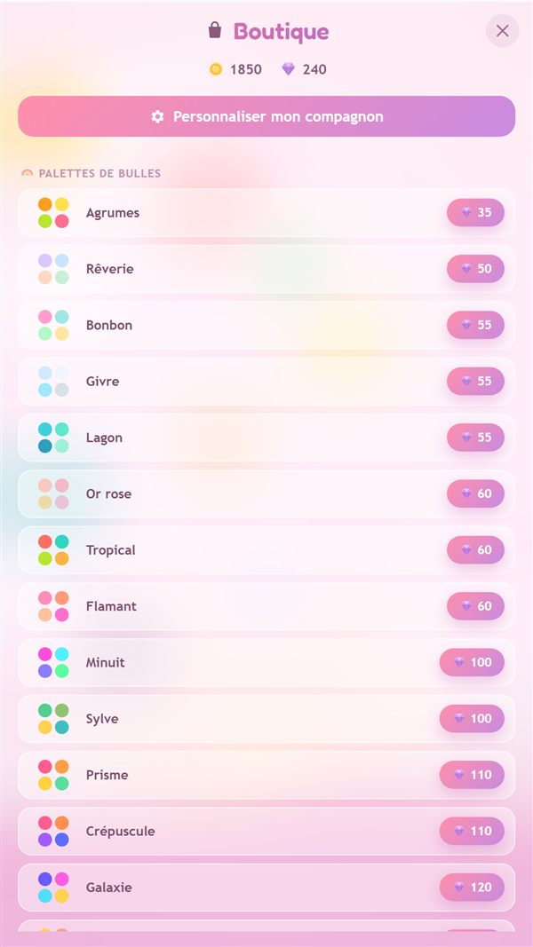533x947 pixels.
Task: Open Personnaliser mon compagnon
Action: click(266, 116)
